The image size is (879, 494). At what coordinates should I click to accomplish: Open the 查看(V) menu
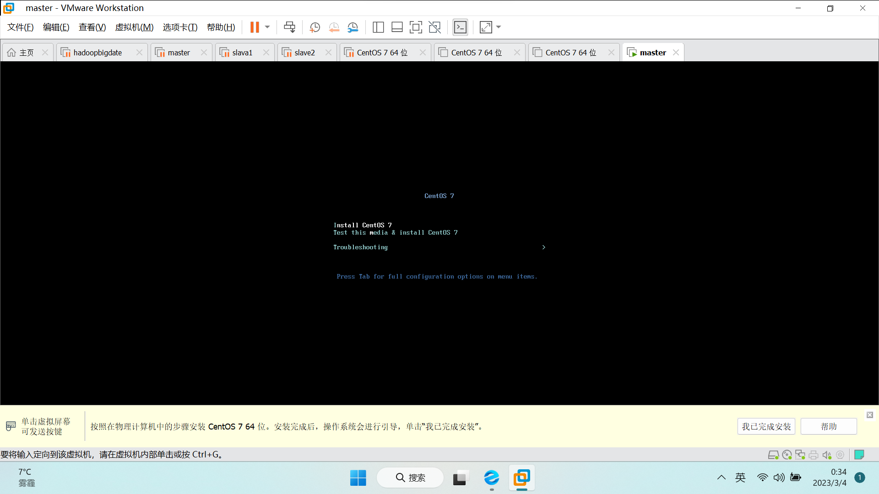92,27
